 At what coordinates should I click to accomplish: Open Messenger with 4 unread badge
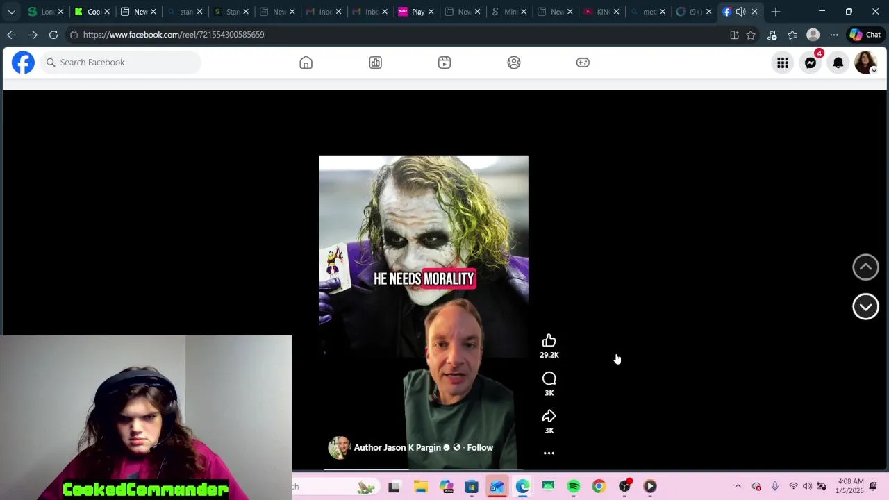click(x=811, y=62)
